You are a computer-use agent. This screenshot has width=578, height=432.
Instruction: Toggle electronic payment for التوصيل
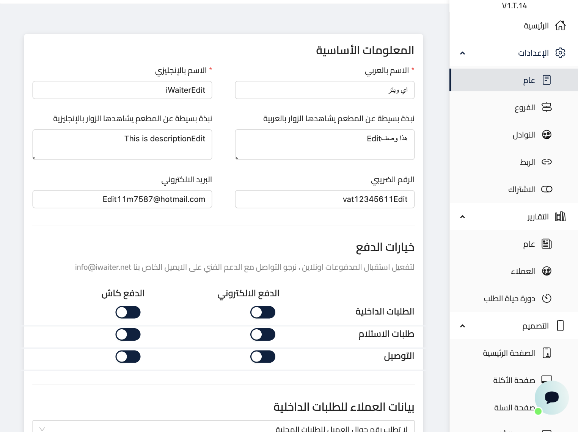262,357
